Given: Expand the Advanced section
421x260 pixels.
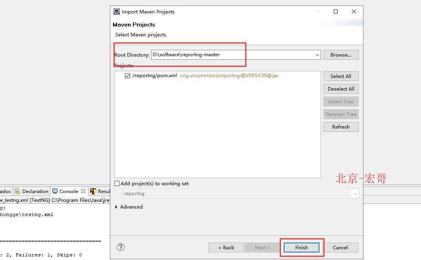Looking at the screenshot, I should pyautogui.click(x=116, y=207).
